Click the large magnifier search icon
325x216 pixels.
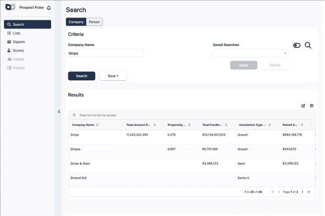click(x=308, y=46)
